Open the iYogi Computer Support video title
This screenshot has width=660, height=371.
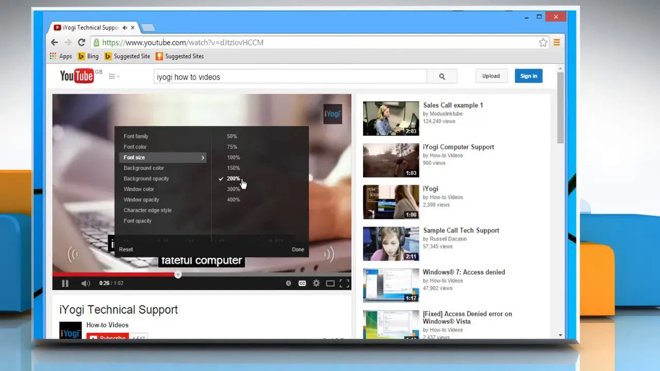[x=458, y=147]
